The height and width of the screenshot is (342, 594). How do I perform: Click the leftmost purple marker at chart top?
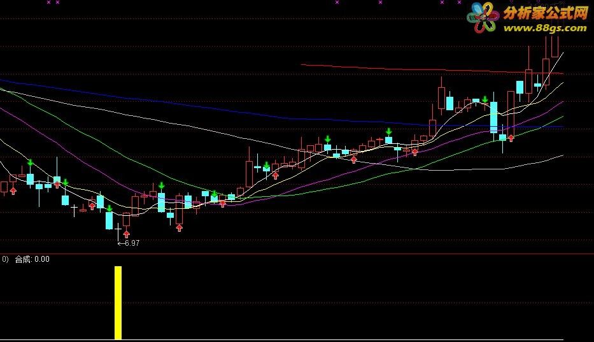48,3
